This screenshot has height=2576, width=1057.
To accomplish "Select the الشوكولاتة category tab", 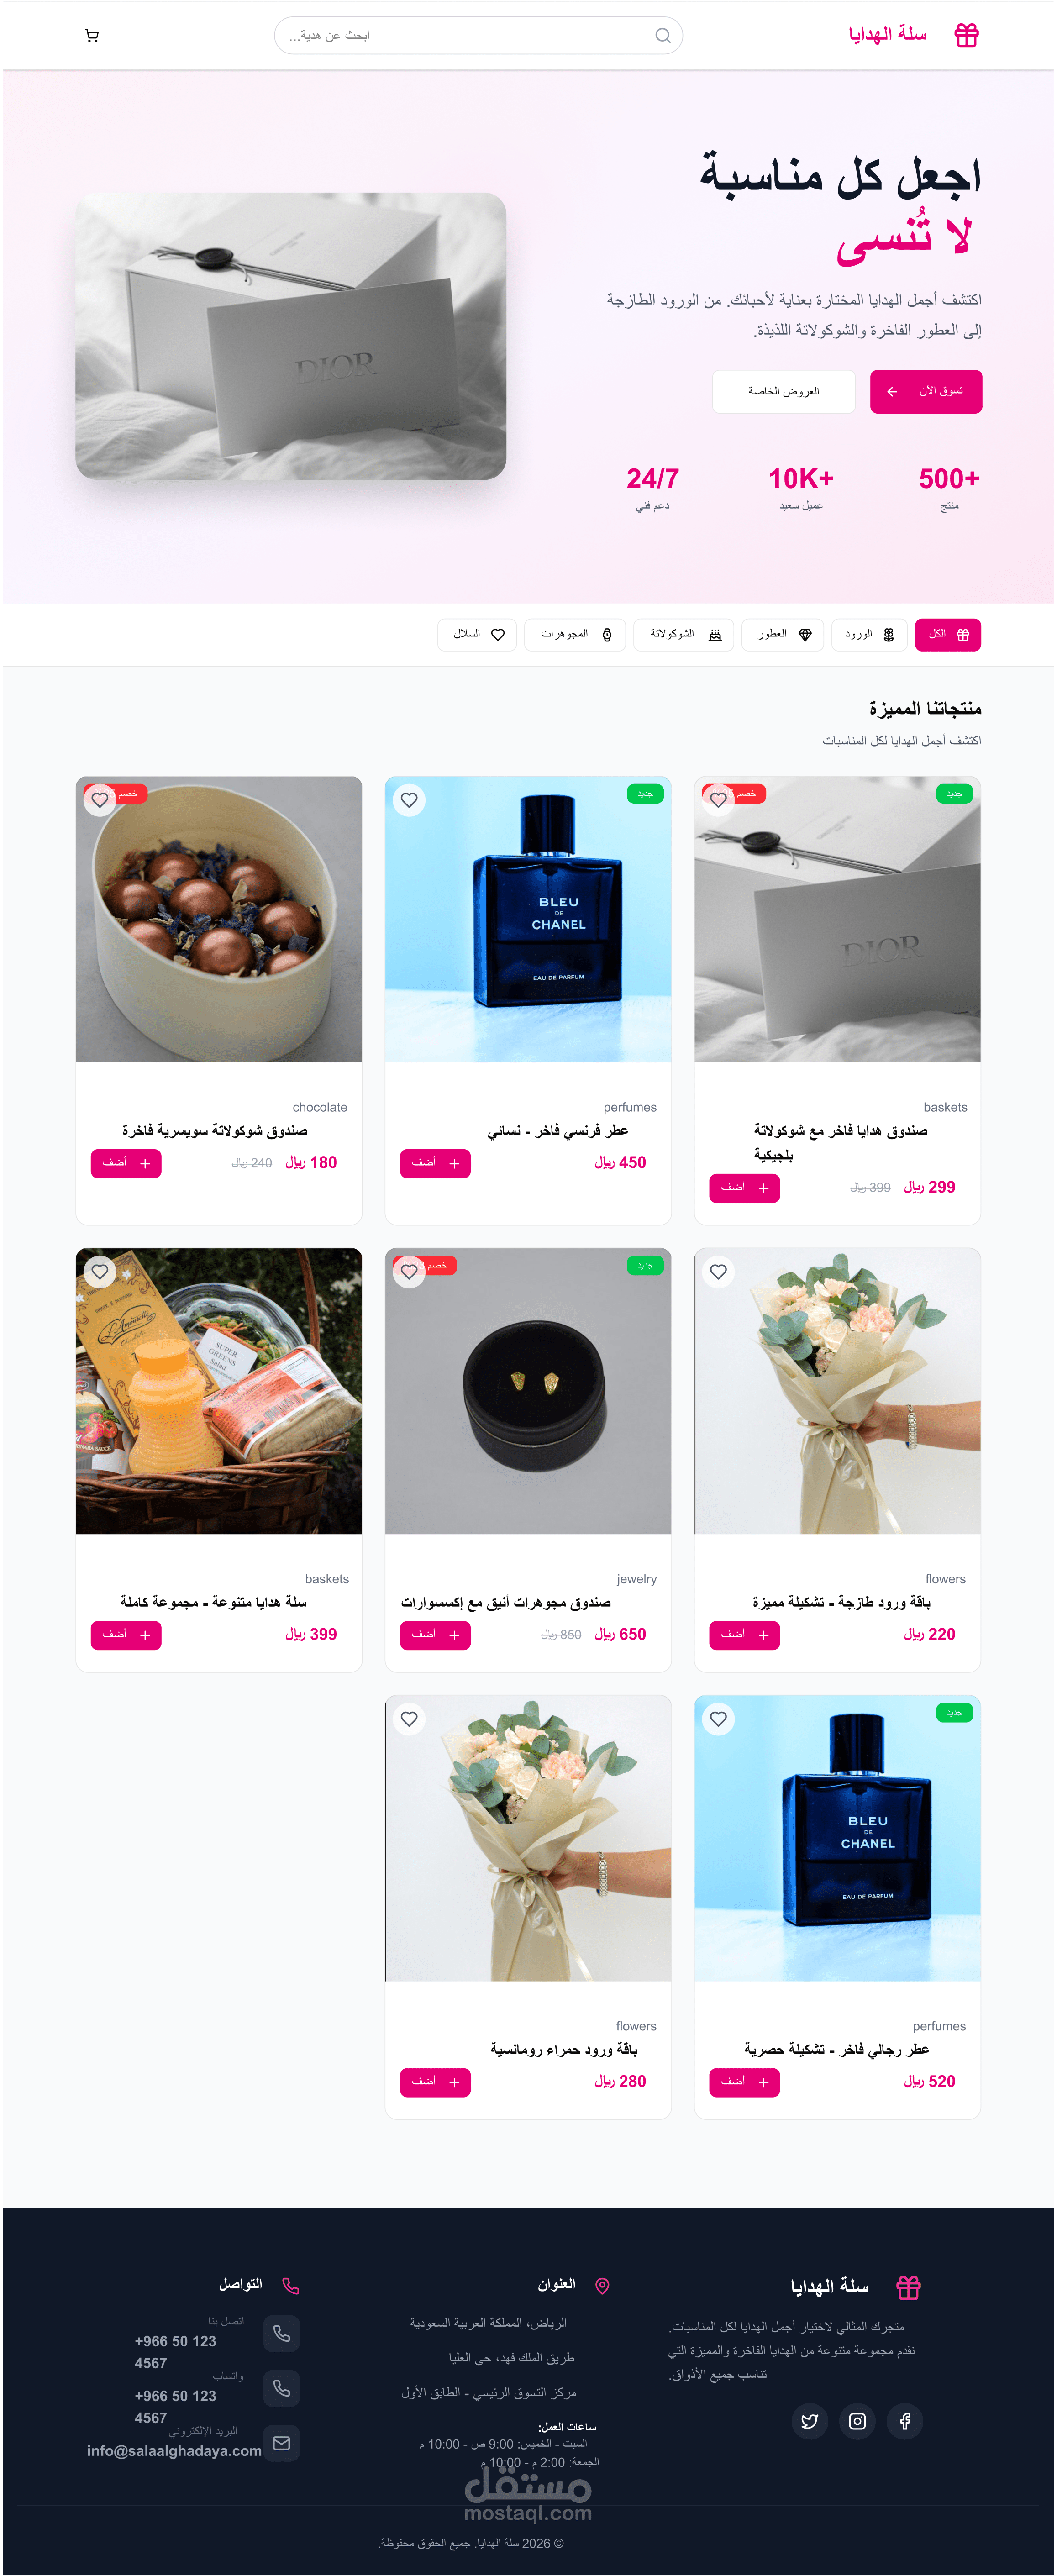I will coord(684,635).
